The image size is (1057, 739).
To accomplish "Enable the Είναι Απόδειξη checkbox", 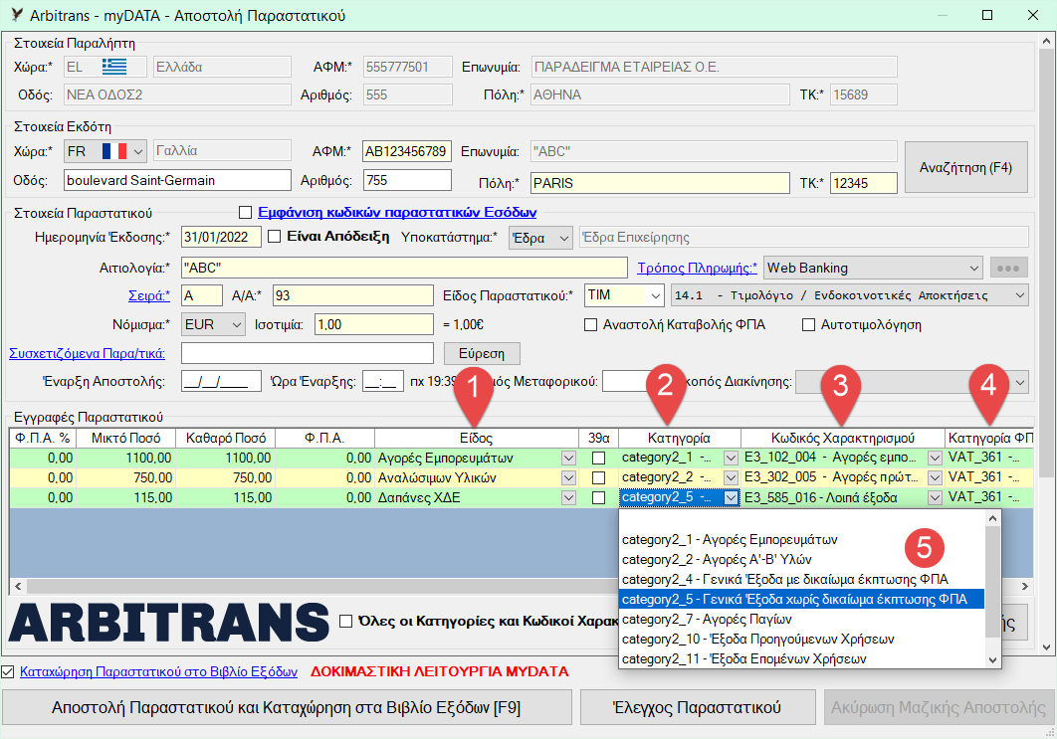I will point(275,237).
